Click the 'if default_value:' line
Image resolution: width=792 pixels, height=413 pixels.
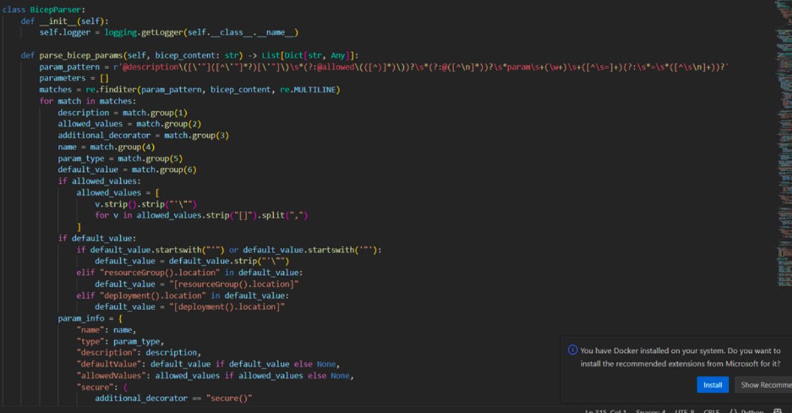coord(97,238)
